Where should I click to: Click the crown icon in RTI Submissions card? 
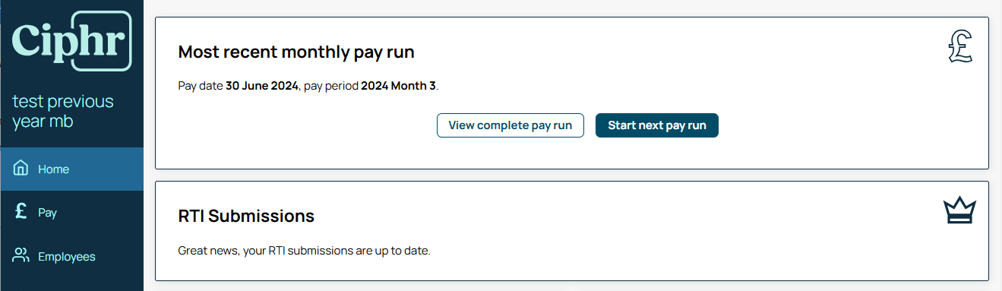pos(959,210)
